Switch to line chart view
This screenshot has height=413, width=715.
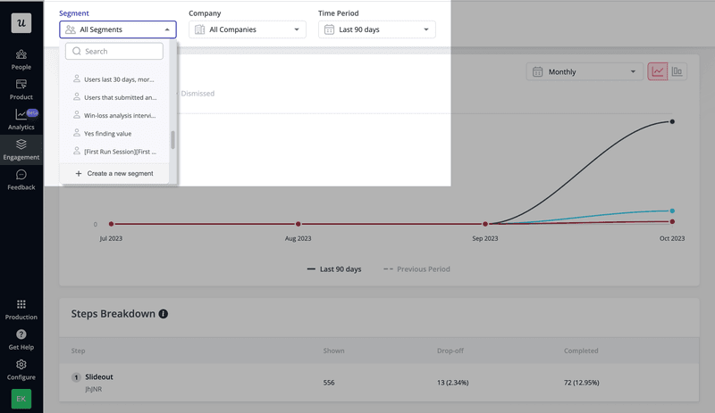658,71
